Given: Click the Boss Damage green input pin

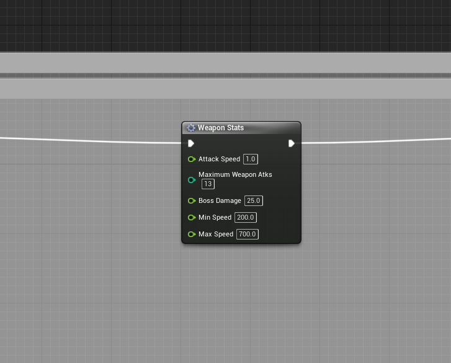Looking at the screenshot, I should 191,201.
